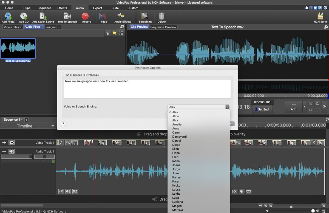Open the Export menu

click(x=97, y=8)
